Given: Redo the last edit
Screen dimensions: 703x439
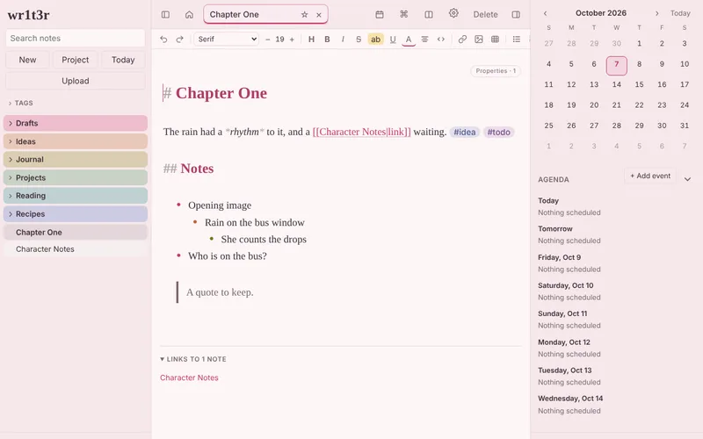Looking at the screenshot, I should tap(180, 39).
